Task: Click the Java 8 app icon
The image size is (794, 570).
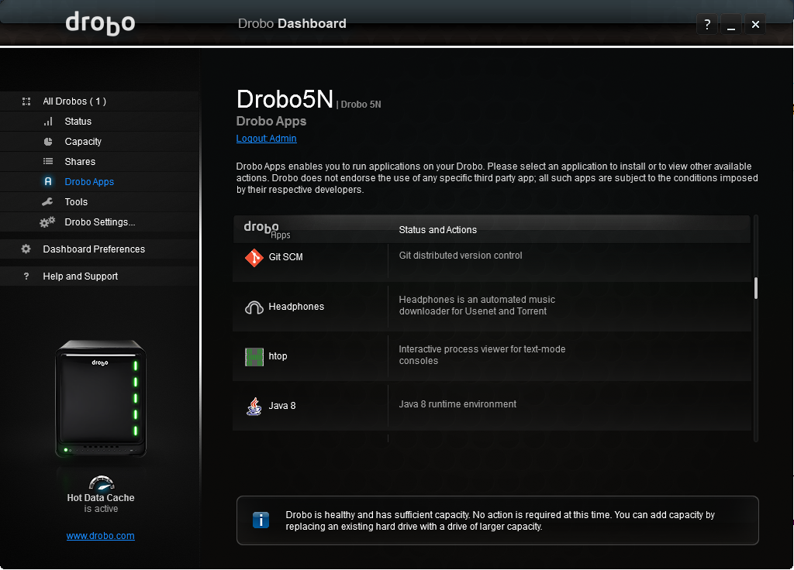Action: click(x=254, y=406)
